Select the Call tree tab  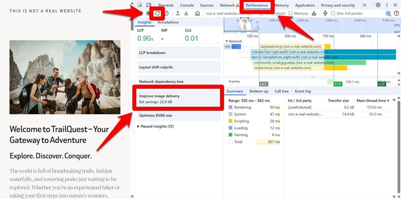[281, 91]
